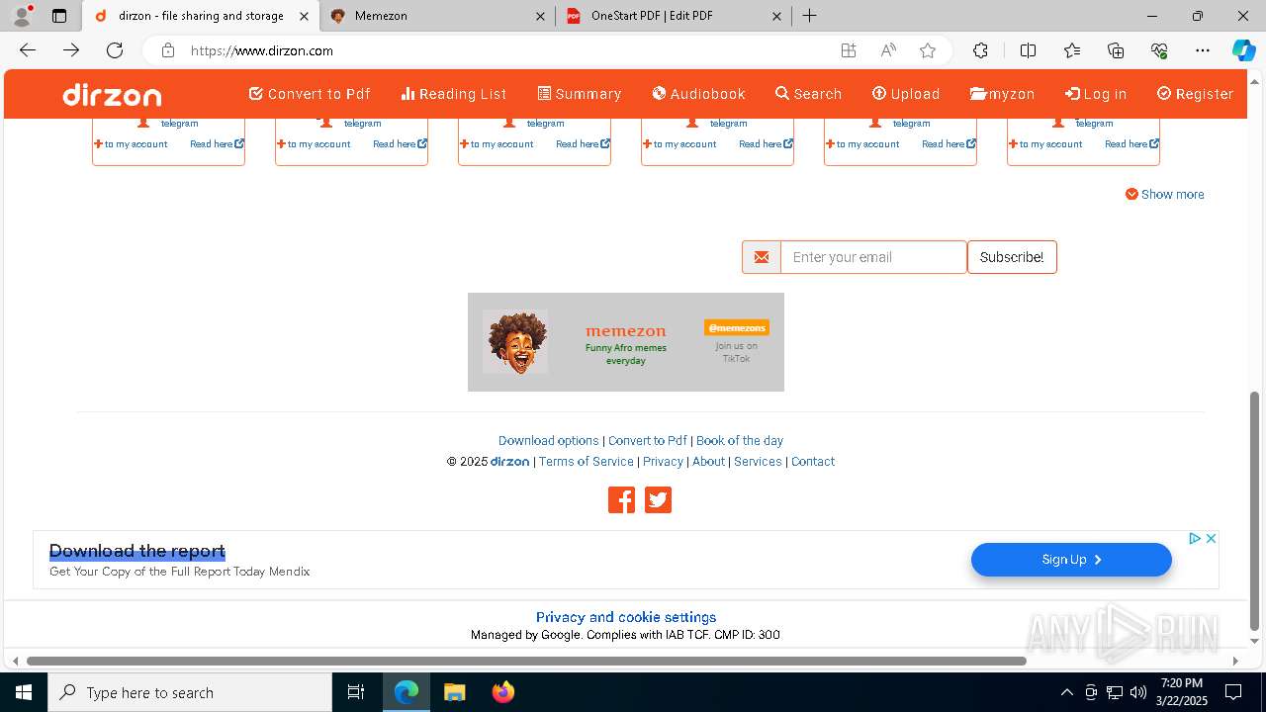Open the memezon banner ad

(x=626, y=342)
